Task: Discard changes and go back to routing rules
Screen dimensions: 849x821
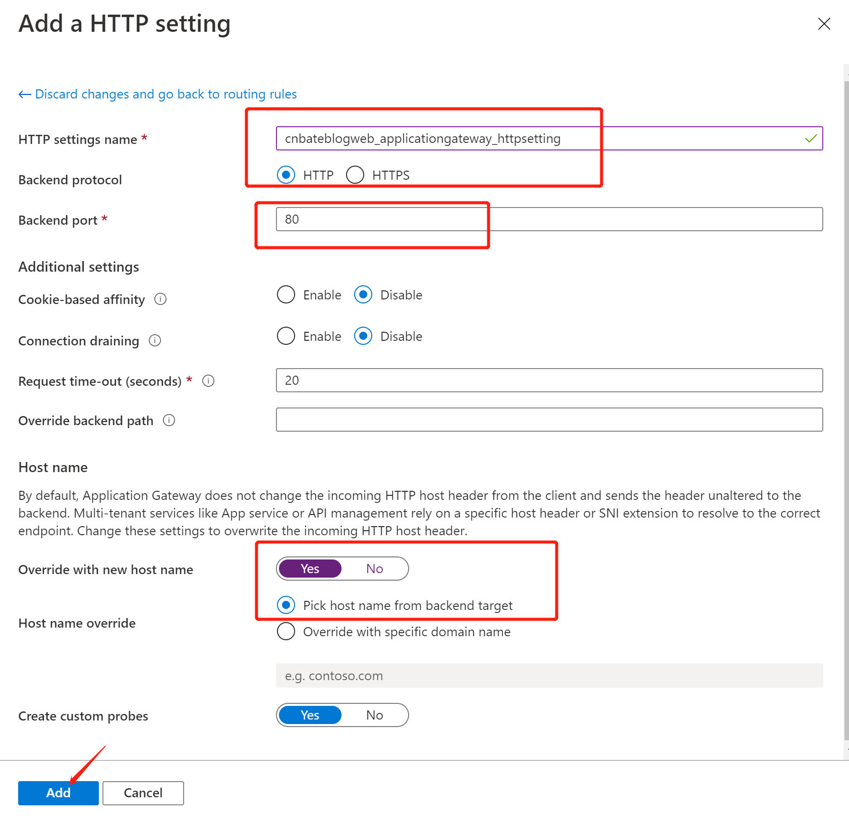Action: 166,94
